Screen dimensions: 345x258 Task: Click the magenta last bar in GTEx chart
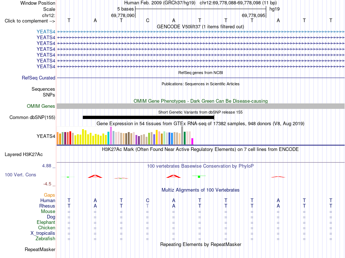tap(192, 141)
